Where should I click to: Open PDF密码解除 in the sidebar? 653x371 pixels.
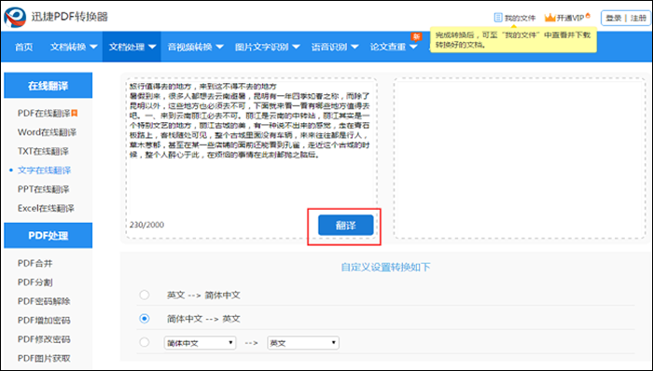click(x=44, y=301)
